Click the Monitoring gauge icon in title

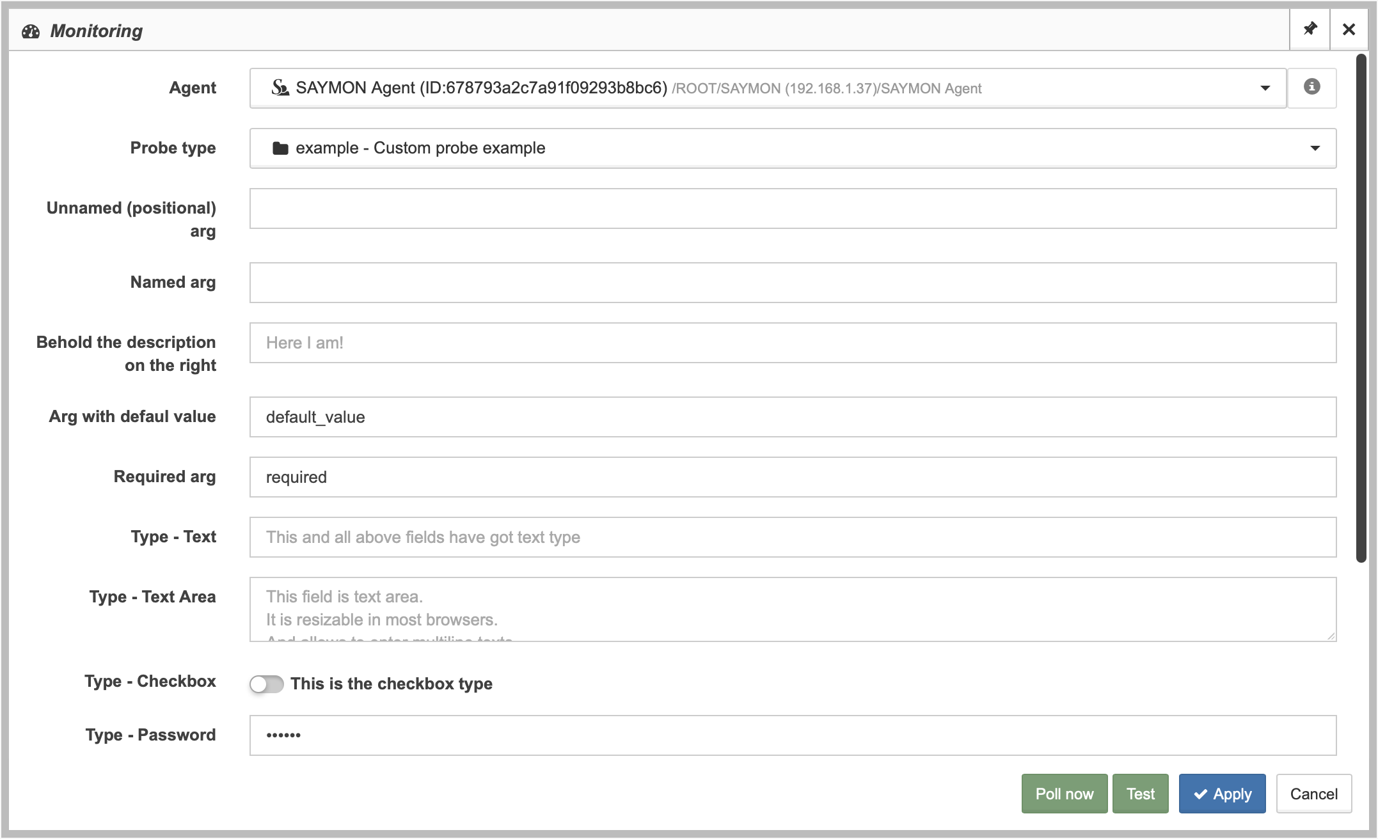coord(31,31)
